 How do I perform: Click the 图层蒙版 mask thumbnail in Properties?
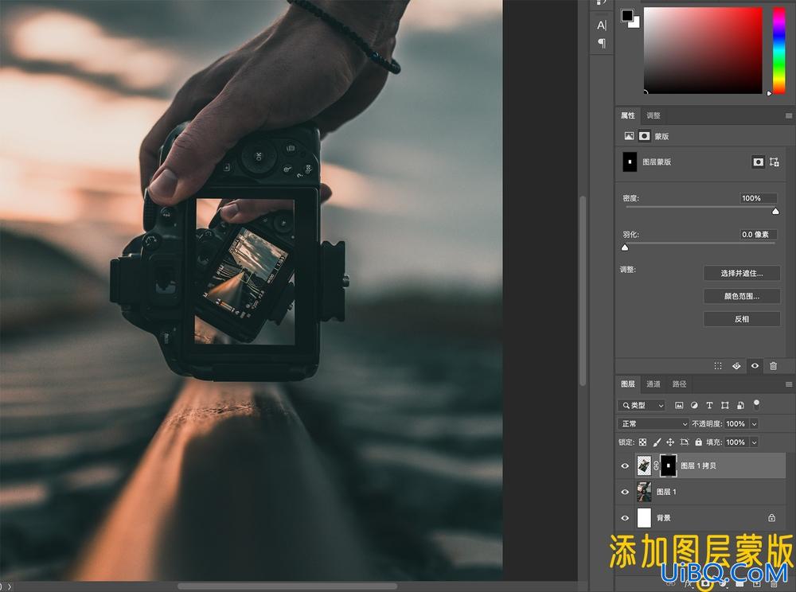click(x=630, y=162)
